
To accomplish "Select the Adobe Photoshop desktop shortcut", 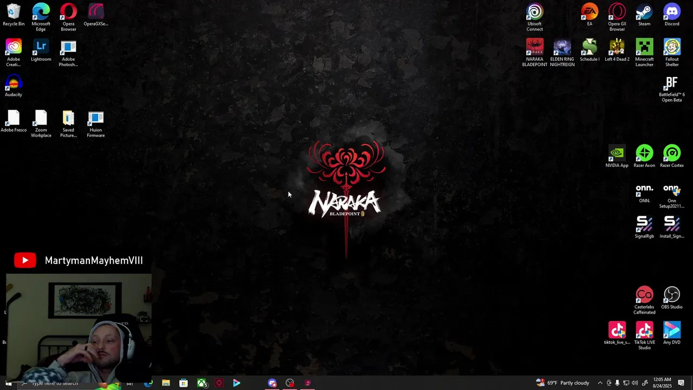I will pyautogui.click(x=68, y=53).
